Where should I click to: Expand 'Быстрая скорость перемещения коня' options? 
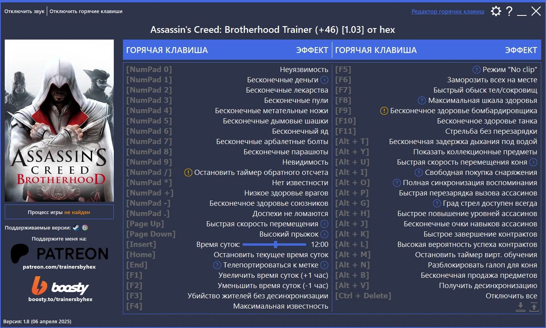[x=533, y=162]
